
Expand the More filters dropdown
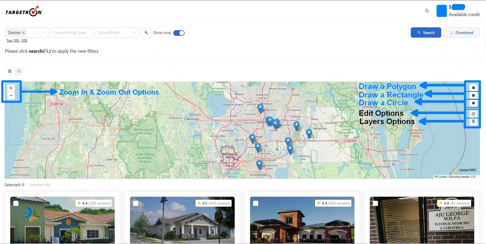117,33
